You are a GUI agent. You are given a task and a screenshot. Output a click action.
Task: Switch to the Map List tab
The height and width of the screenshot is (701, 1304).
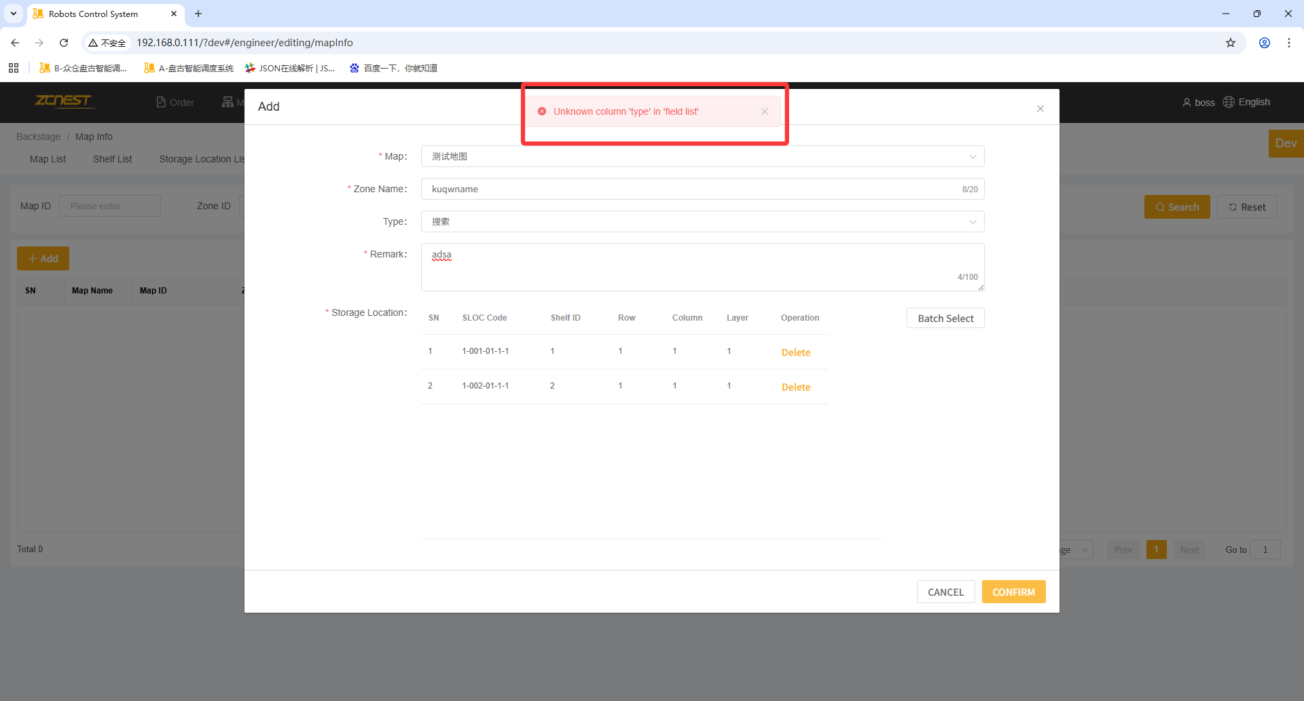[x=48, y=159]
